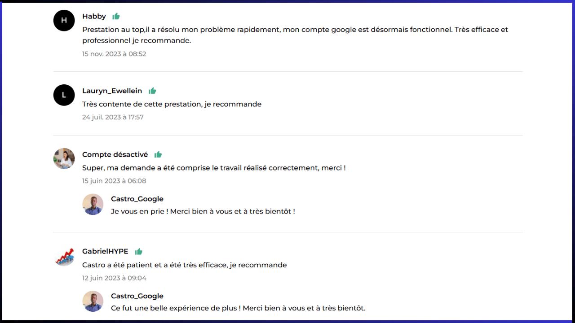Click the 12 juin 2023 à 09:04 timestamp
The width and height of the screenshot is (575, 323).
[114, 278]
